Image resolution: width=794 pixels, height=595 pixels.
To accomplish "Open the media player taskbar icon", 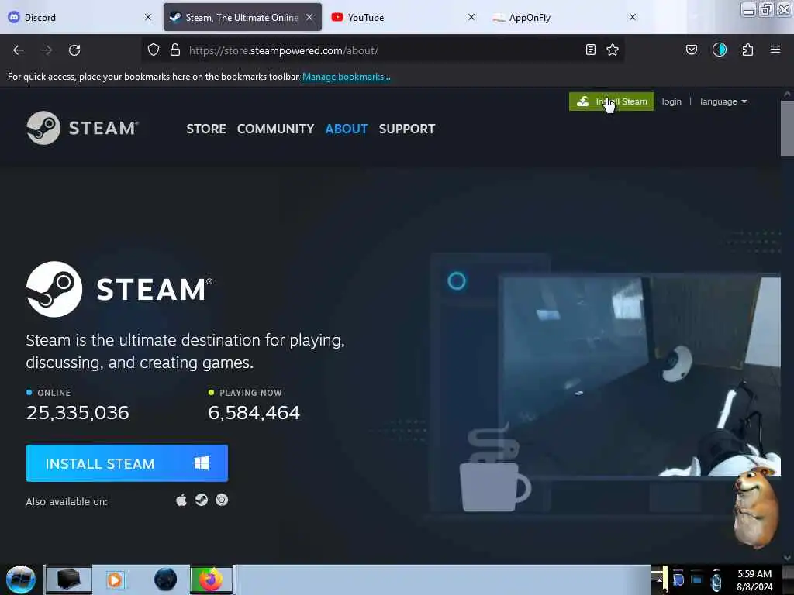I will click(x=116, y=580).
